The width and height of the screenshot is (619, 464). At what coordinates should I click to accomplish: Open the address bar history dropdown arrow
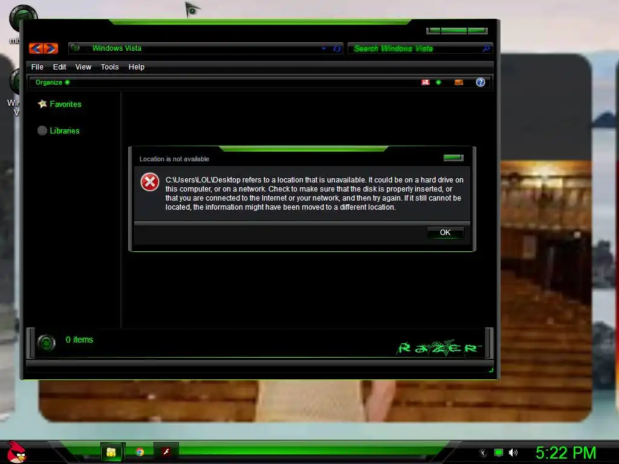tap(324, 48)
